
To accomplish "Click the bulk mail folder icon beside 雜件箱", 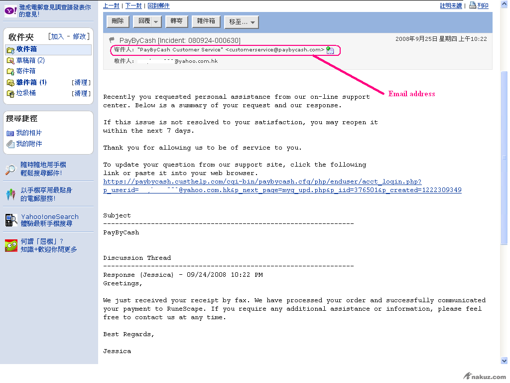I will [x=10, y=83].
